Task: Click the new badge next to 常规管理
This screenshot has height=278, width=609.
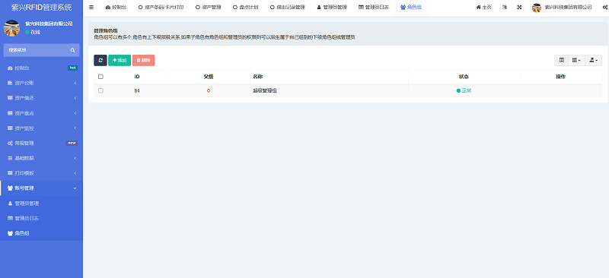Action: click(x=72, y=143)
